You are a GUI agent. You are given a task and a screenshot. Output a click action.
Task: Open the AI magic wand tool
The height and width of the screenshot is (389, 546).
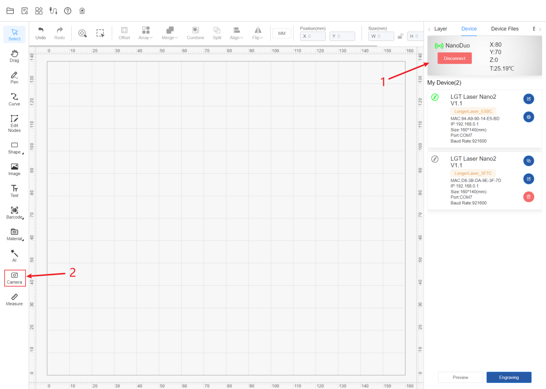click(14, 256)
